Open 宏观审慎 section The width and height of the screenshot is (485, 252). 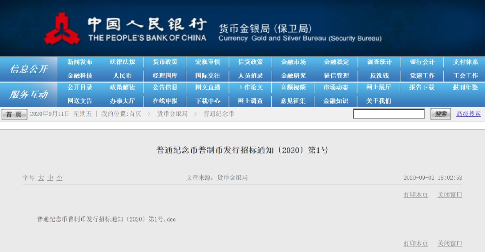208,62
